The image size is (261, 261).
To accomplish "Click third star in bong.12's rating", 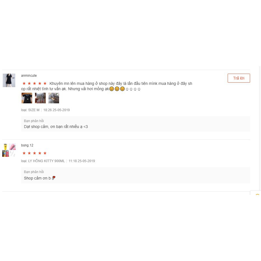I will pyautogui.click(x=34, y=153).
